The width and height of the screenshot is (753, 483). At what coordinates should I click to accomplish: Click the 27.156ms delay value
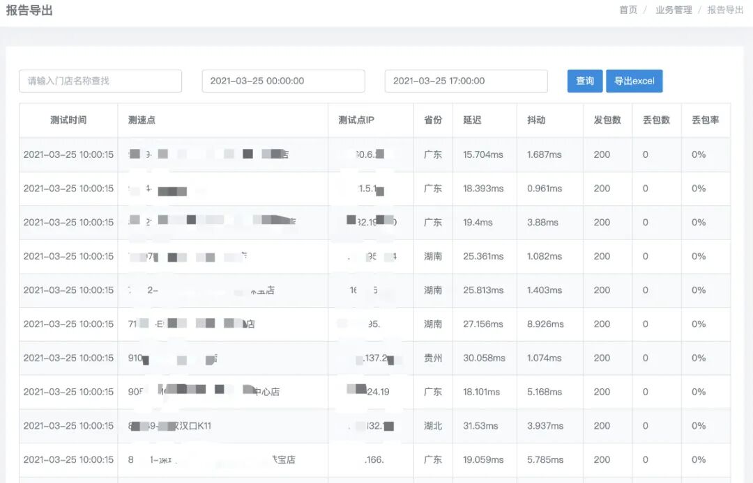coord(483,324)
